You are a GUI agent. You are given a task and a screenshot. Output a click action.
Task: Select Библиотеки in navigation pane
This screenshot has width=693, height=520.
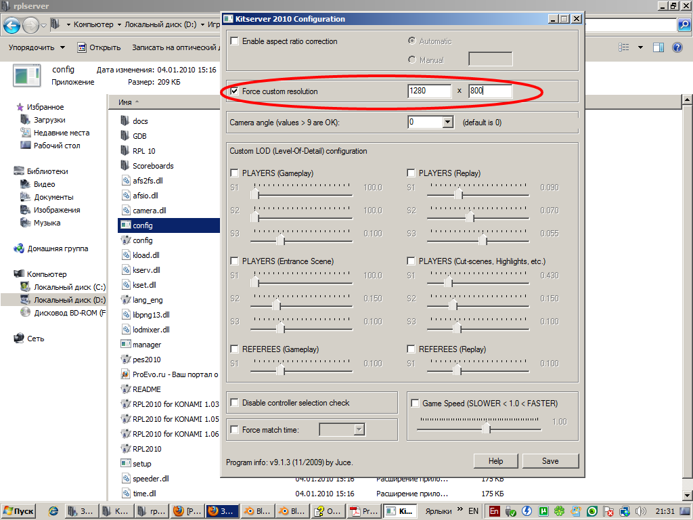point(41,171)
